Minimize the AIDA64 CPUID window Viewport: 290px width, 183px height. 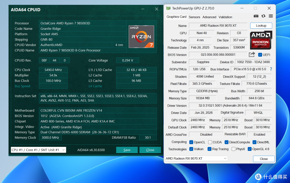coord(143,9)
